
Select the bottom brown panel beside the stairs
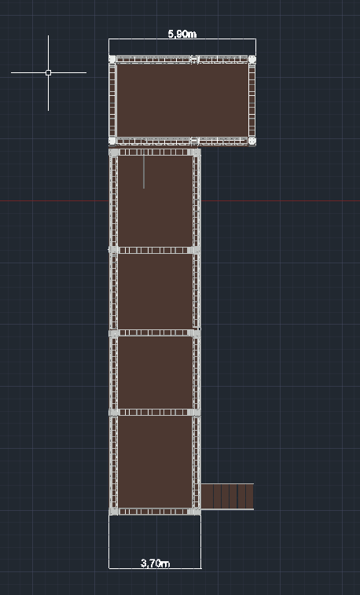[x=155, y=462]
